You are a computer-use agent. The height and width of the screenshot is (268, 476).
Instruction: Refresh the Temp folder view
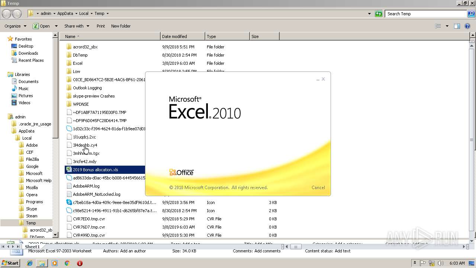pyautogui.click(x=379, y=14)
